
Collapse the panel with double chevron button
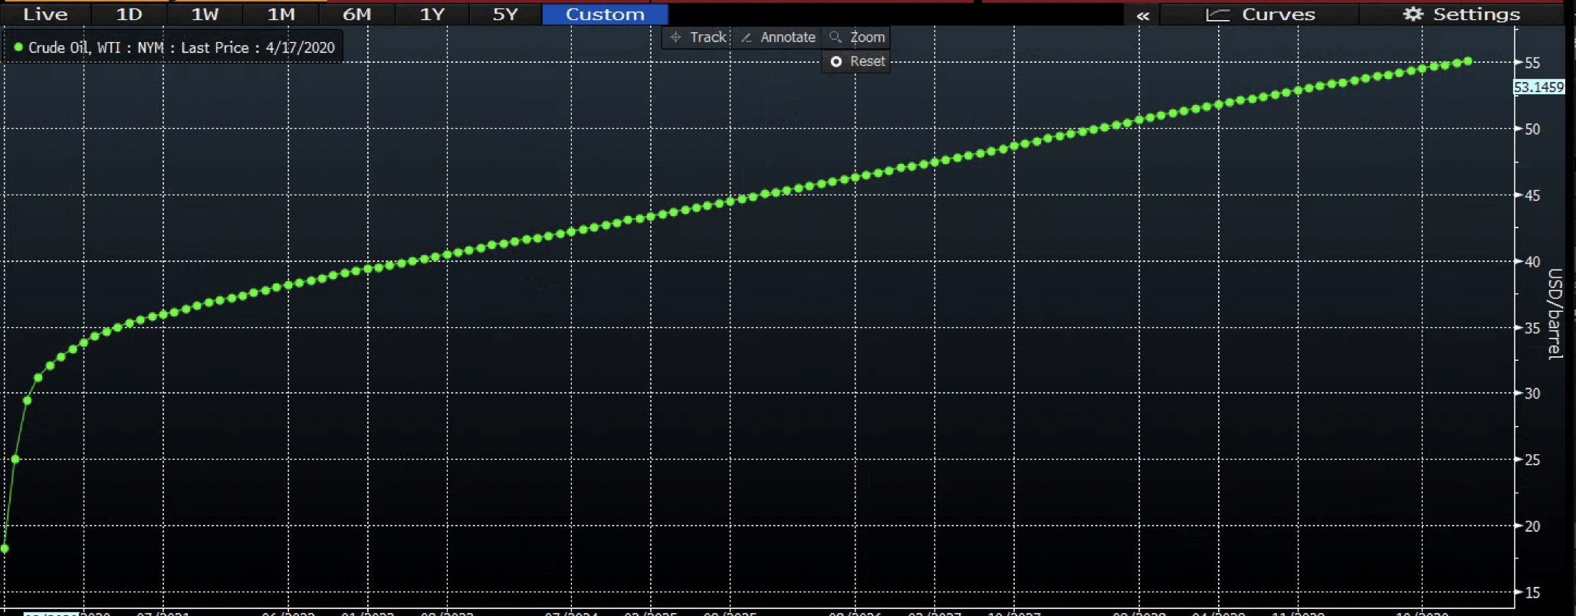click(1142, 15)
